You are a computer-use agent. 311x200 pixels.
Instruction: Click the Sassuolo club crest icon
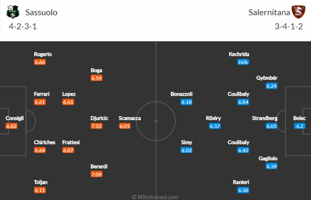[x=13, y=12]
